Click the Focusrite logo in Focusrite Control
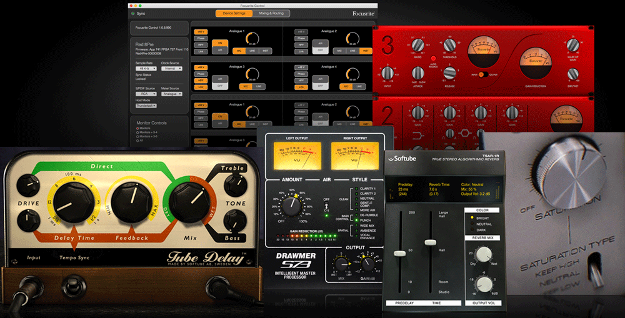The image size is (625, 318). pyautogui.click(x=363, y=14)
